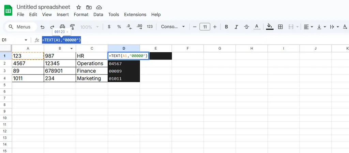Activate the Paint format roller tool
Viewport: 349px width, 153px height.
coord(72,27)
